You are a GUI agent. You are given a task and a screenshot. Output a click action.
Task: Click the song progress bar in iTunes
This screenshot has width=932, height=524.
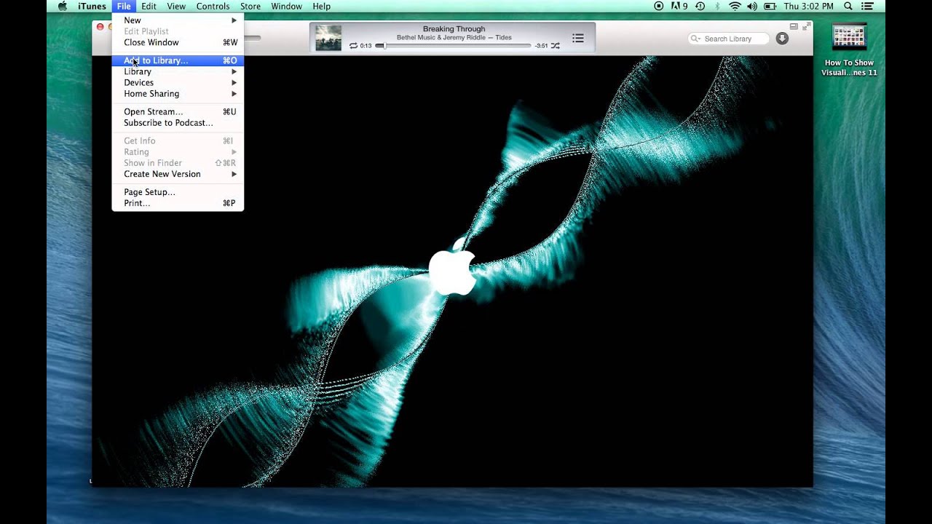(x=454, y=46)
